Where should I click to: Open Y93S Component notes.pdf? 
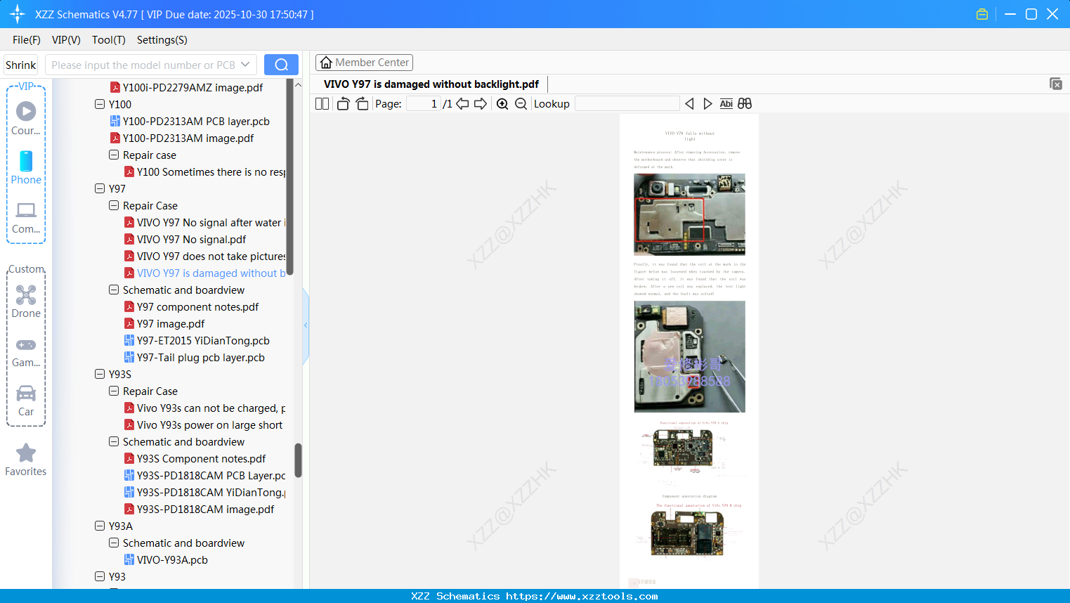coord(195,458)
